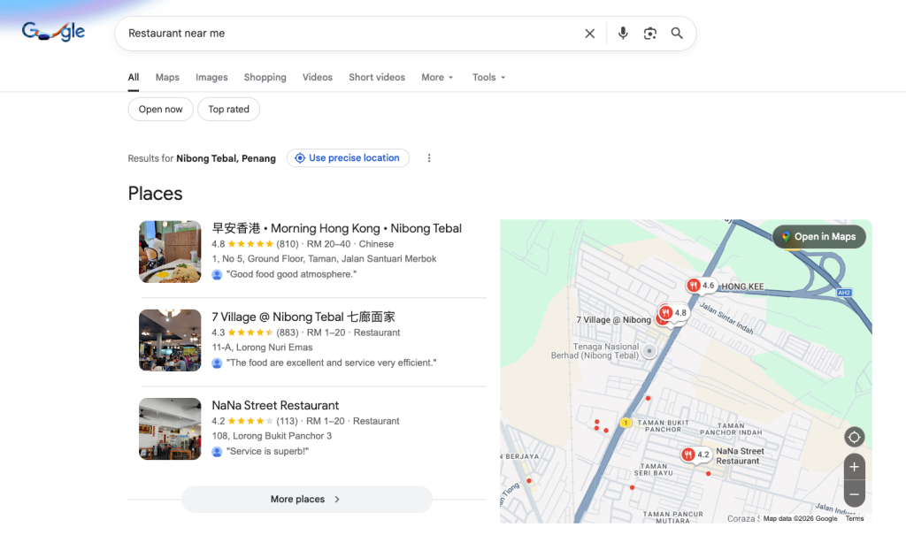Expand the Tools dropdown

click(488, 78)
